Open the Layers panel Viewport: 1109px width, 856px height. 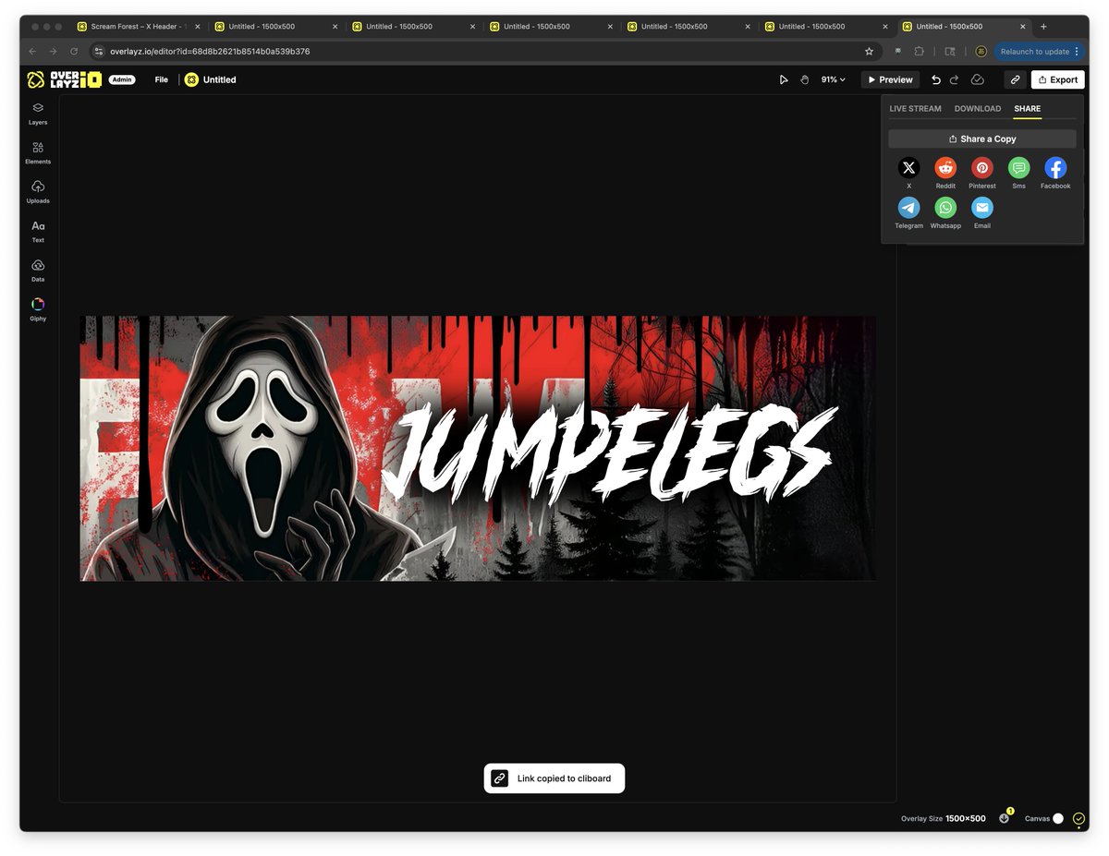[38, 113]
